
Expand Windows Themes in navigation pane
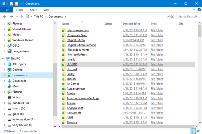pyautogui.click(x=4, y=40)
